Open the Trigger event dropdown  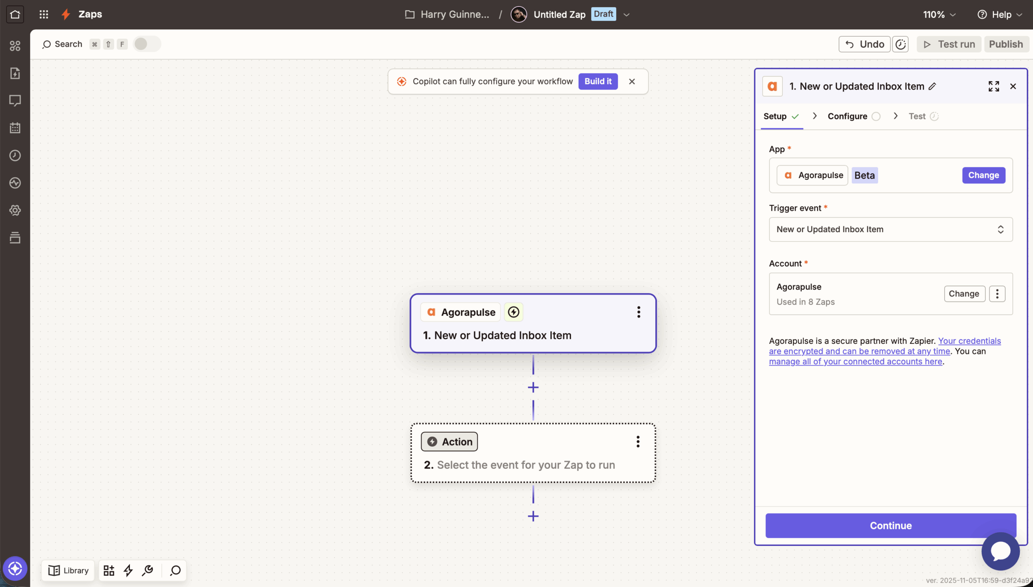coord(891,229)
